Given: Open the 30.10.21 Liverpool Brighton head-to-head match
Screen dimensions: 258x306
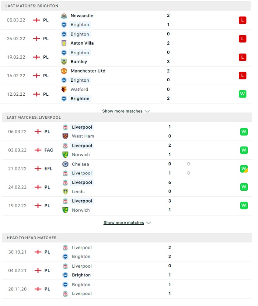Looking at the screenshot, I should 127,252.
